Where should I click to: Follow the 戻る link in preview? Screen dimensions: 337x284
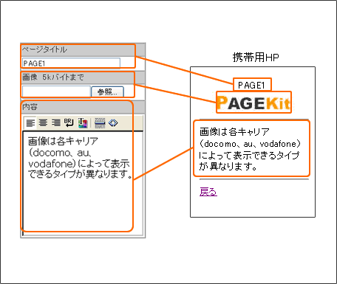point(208,192)
